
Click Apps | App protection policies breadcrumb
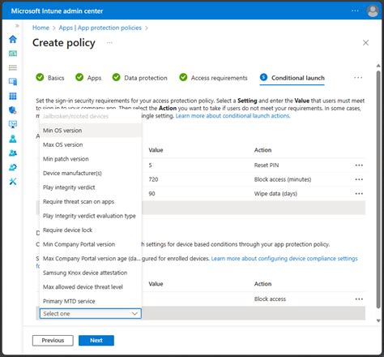(100, 28)
